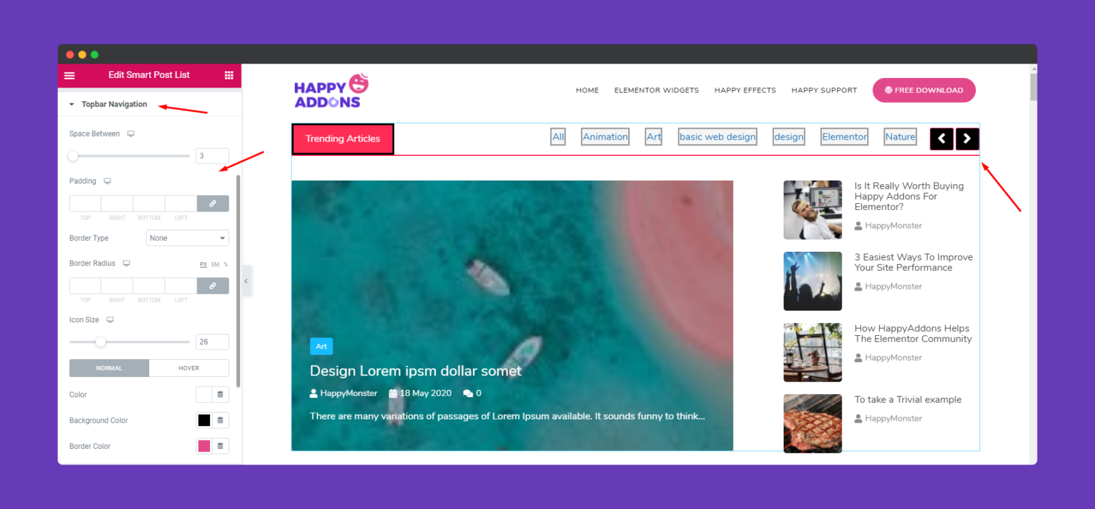Select percent unit for Border Radius
Viewport: 1095px width, 509px height.
[x=226, y=265]
